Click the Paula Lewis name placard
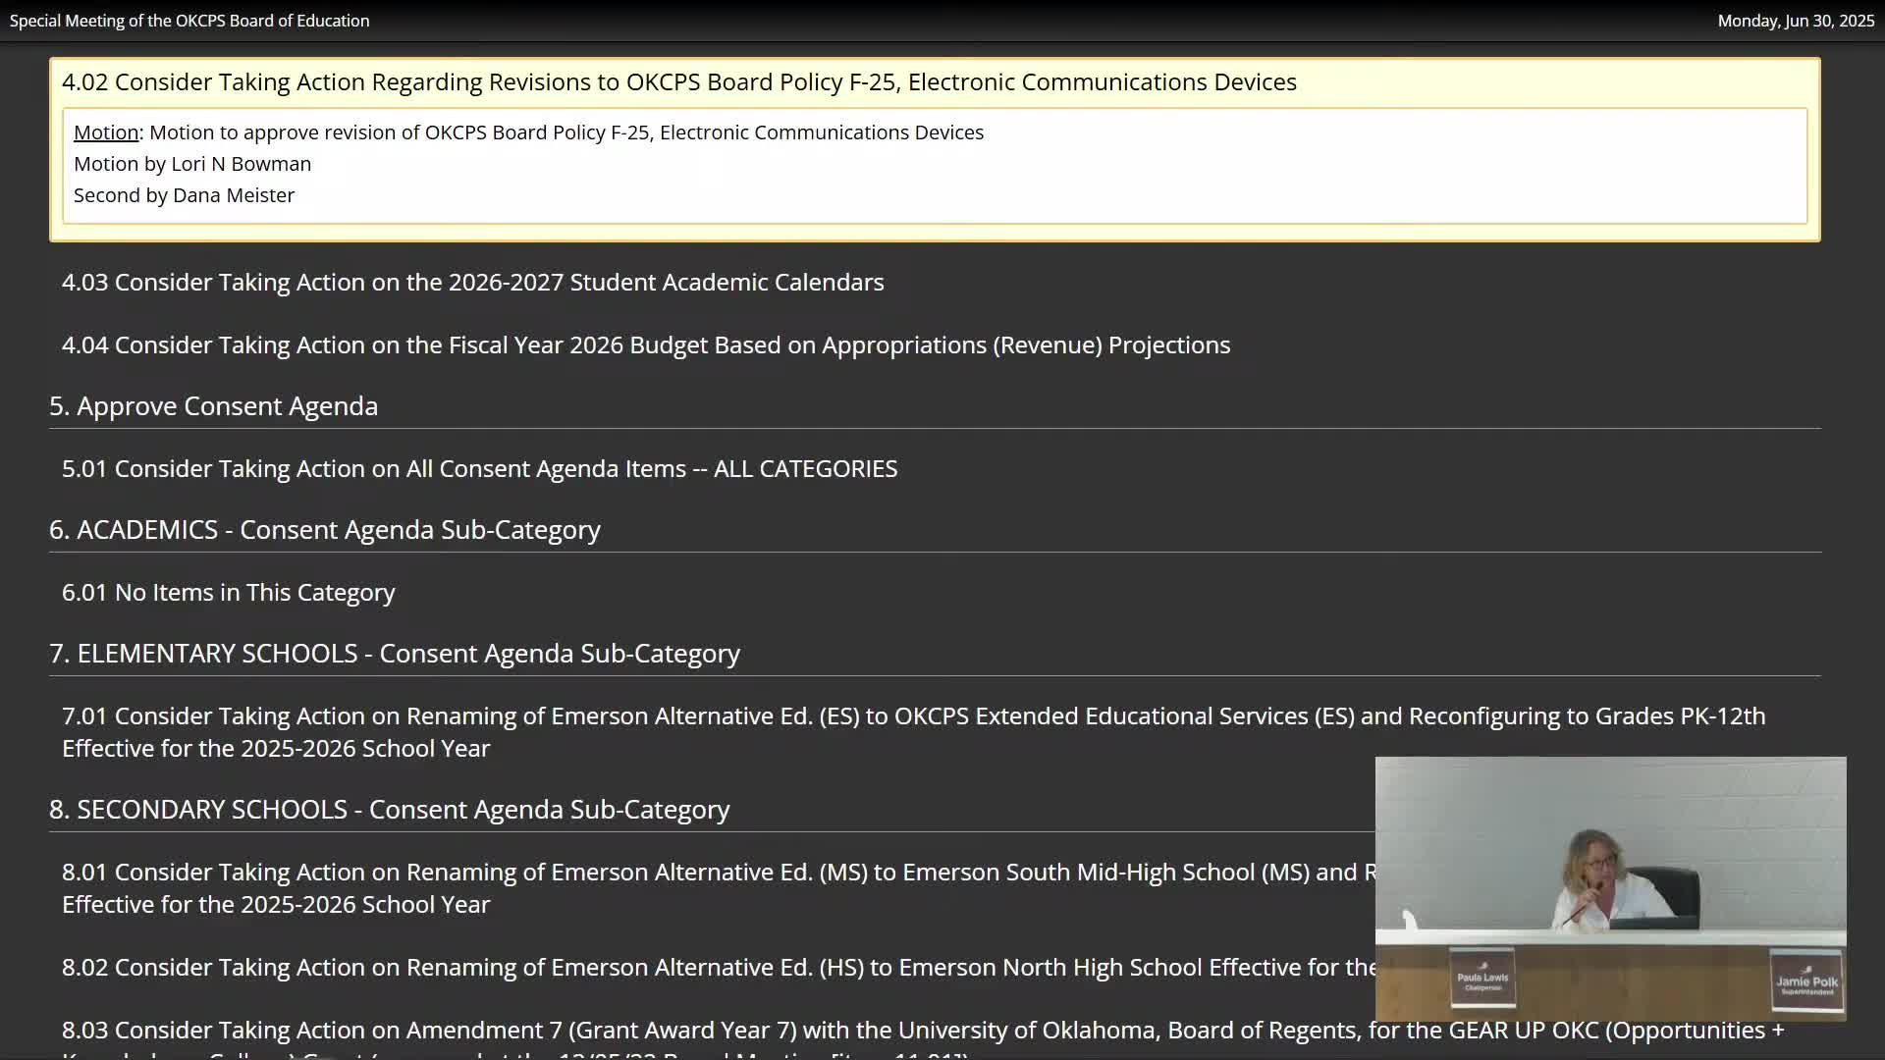The image size is (1885, 1060). click(x=1482, y=980)
